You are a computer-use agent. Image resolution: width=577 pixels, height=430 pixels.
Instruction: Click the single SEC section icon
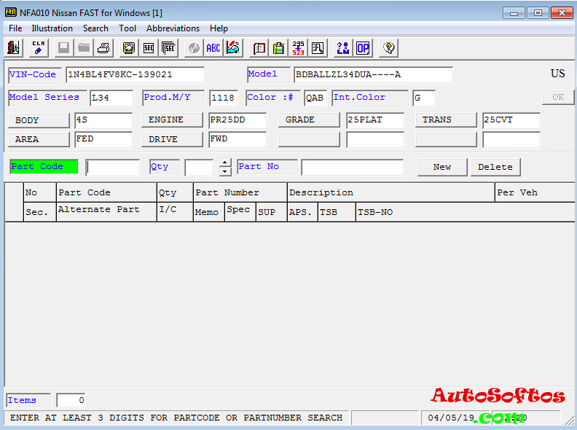149,48
